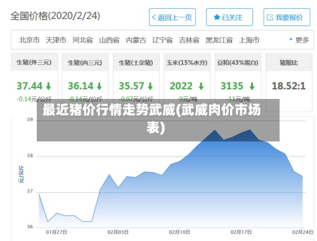The image size is (317, 241).
Task: Click down arrow beside 36.14
Action: coord(100,86)
